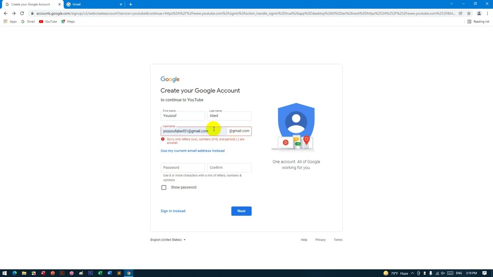Viewport: 493px width, 277px height.
Task: Bookmark this page with the star icon
Action: tap(469, 13)
